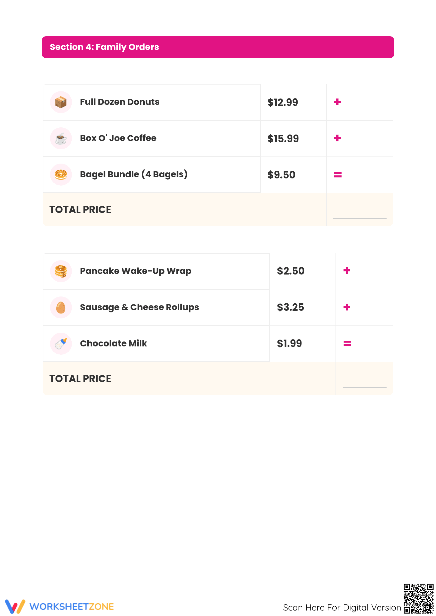Click the first order's total price answer line
The width and height of the screenshot is (436, 616).
[360, 218]
